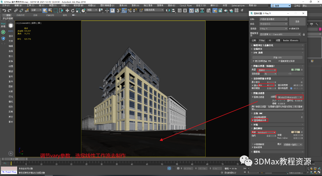Click the Undo arrow icon
Image resolution: width=322 pixels, height=176 pixels.
5,11
